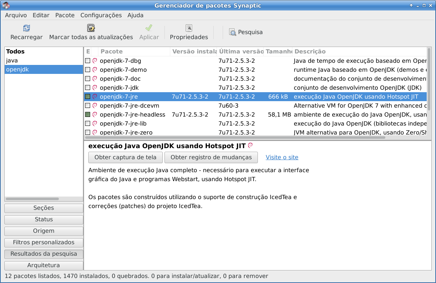
Task: Mark checkbox for openjdk-7-demo
Action: click(x=88, y=70)
